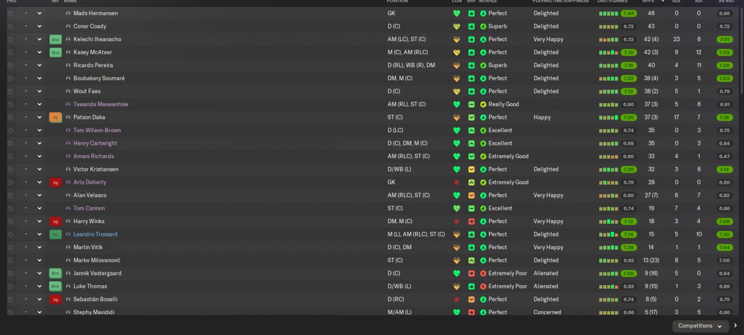Sort by Playing Time Happiness column header
This screenshot has width=744, height=335.
pyautogui.click(x=561, y=2)
